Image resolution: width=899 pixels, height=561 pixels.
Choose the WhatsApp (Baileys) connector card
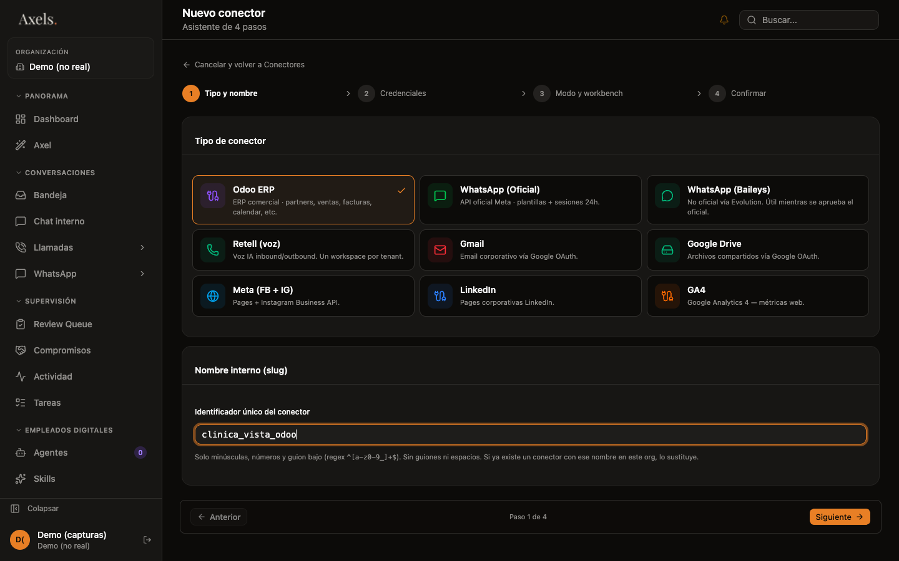[758, 199]
